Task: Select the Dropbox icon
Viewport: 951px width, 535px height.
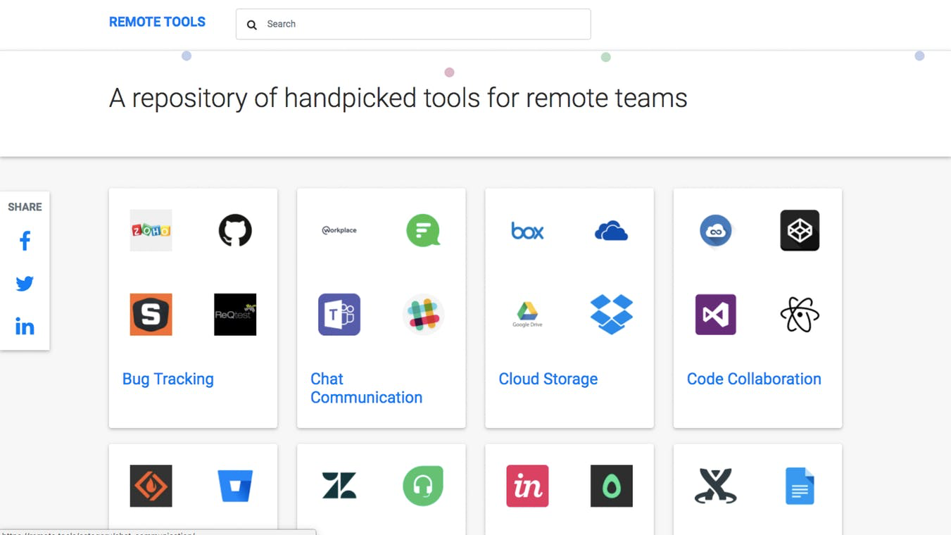Action: tap(611, 315)
